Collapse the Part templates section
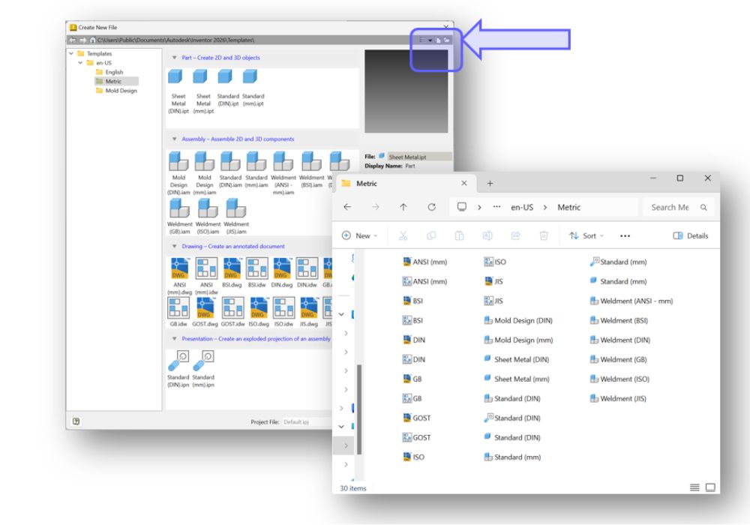Image resolution: width=750 pixels, height=525 pixels. pyautogui.click(x=174, y=58)
